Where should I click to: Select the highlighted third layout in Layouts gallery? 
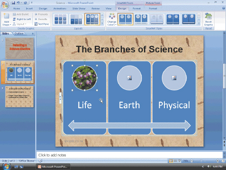coord(92,19)
